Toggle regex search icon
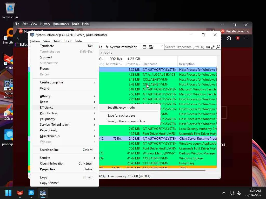Image resolution: width=266 pixels, height=199 pixels. click(x=213, y=47)
